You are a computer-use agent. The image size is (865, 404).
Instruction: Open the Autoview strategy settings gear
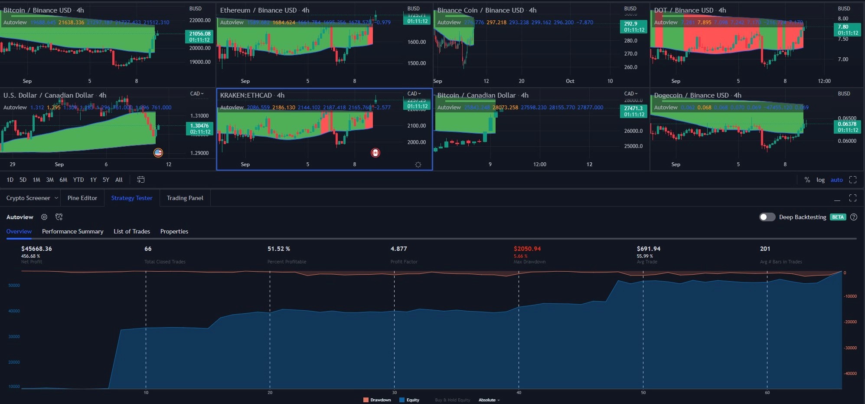(44, 217)
